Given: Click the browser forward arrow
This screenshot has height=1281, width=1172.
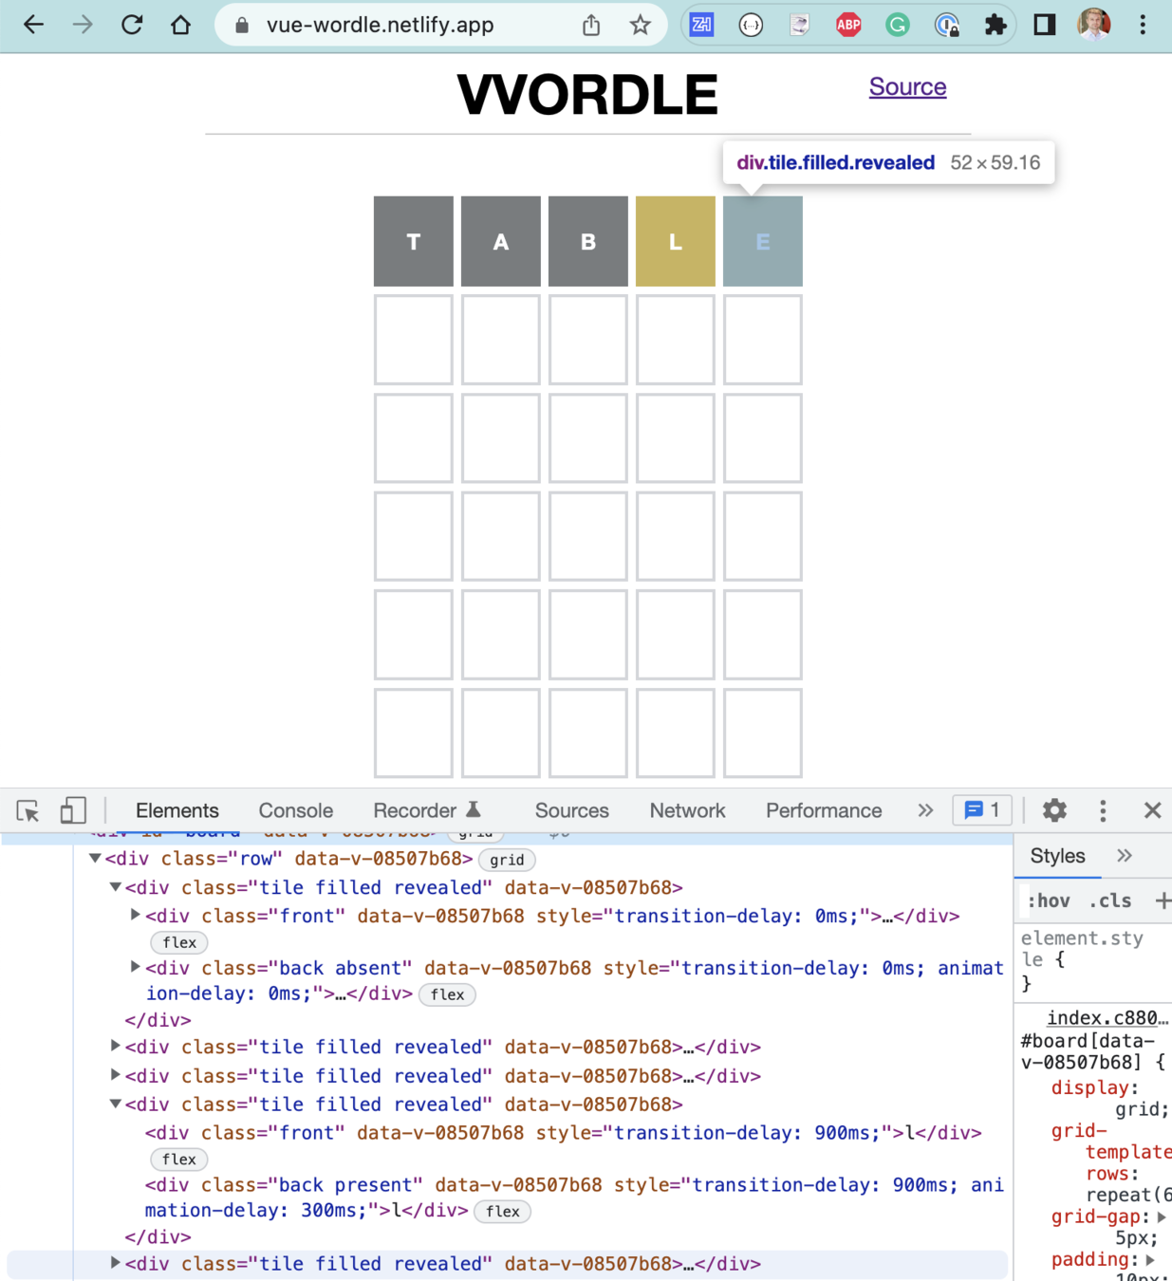Looking at the screenshot, I should pyautogui.click(x=83, y=25).
